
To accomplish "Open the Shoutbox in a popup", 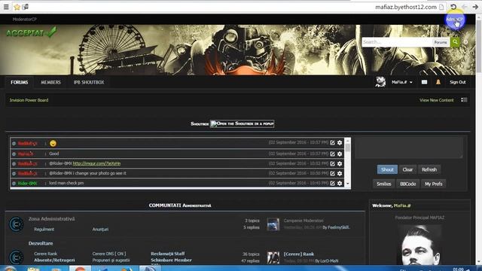I will 242,123.
